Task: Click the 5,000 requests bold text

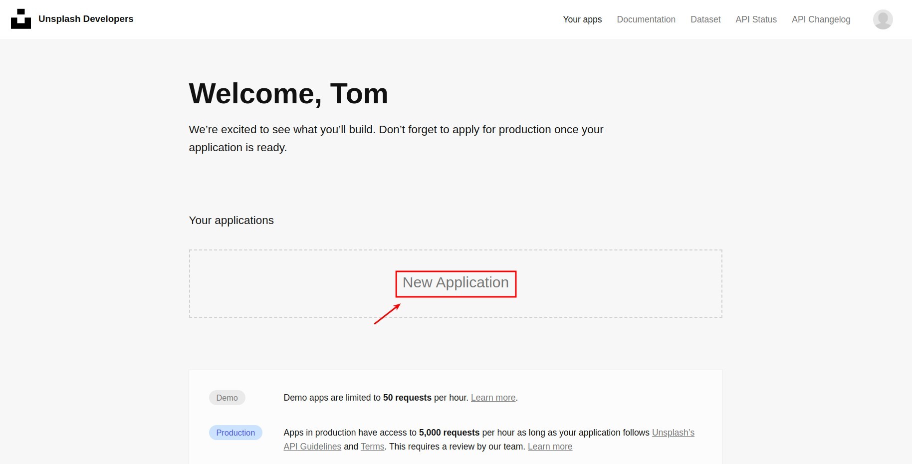Action: coord(449,433)
